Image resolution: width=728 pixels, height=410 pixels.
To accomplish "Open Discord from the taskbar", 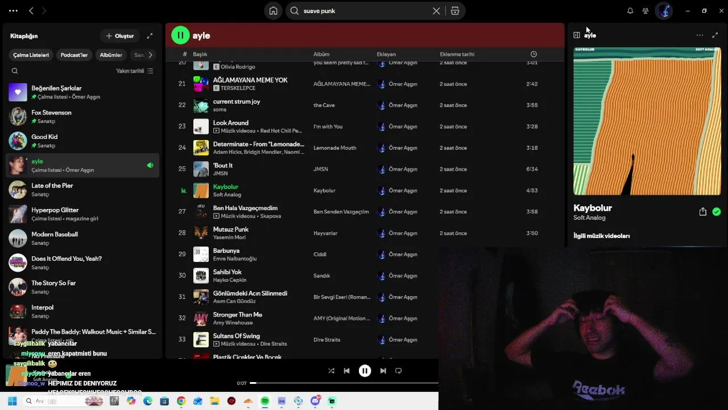I will 316,401.
